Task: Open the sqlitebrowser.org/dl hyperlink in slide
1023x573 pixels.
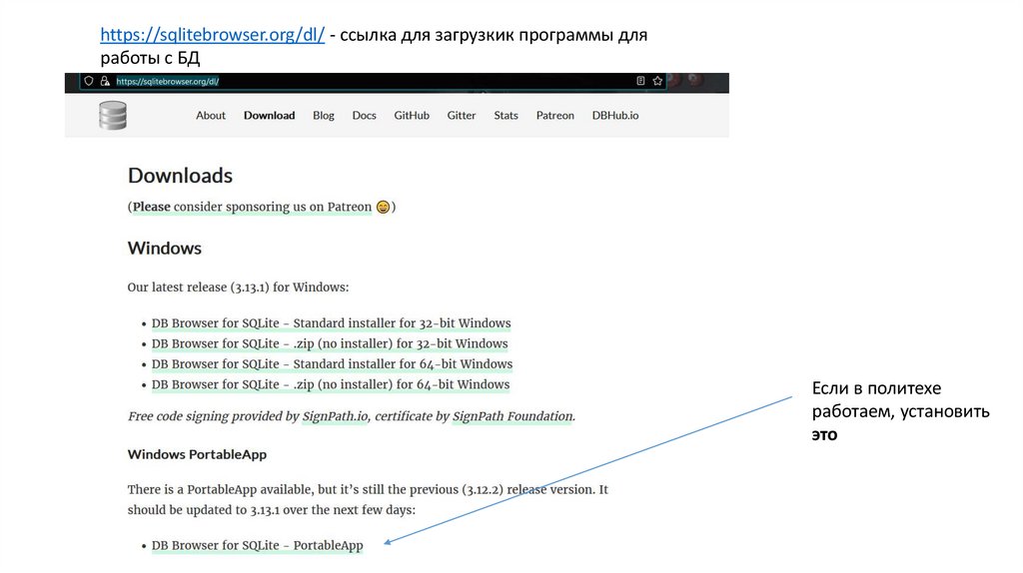Action: point(212,35)
